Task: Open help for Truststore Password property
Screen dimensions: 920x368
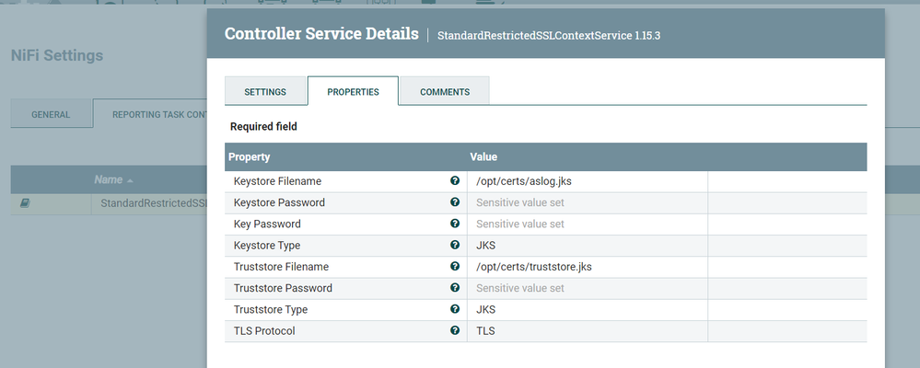Action: 455,287
